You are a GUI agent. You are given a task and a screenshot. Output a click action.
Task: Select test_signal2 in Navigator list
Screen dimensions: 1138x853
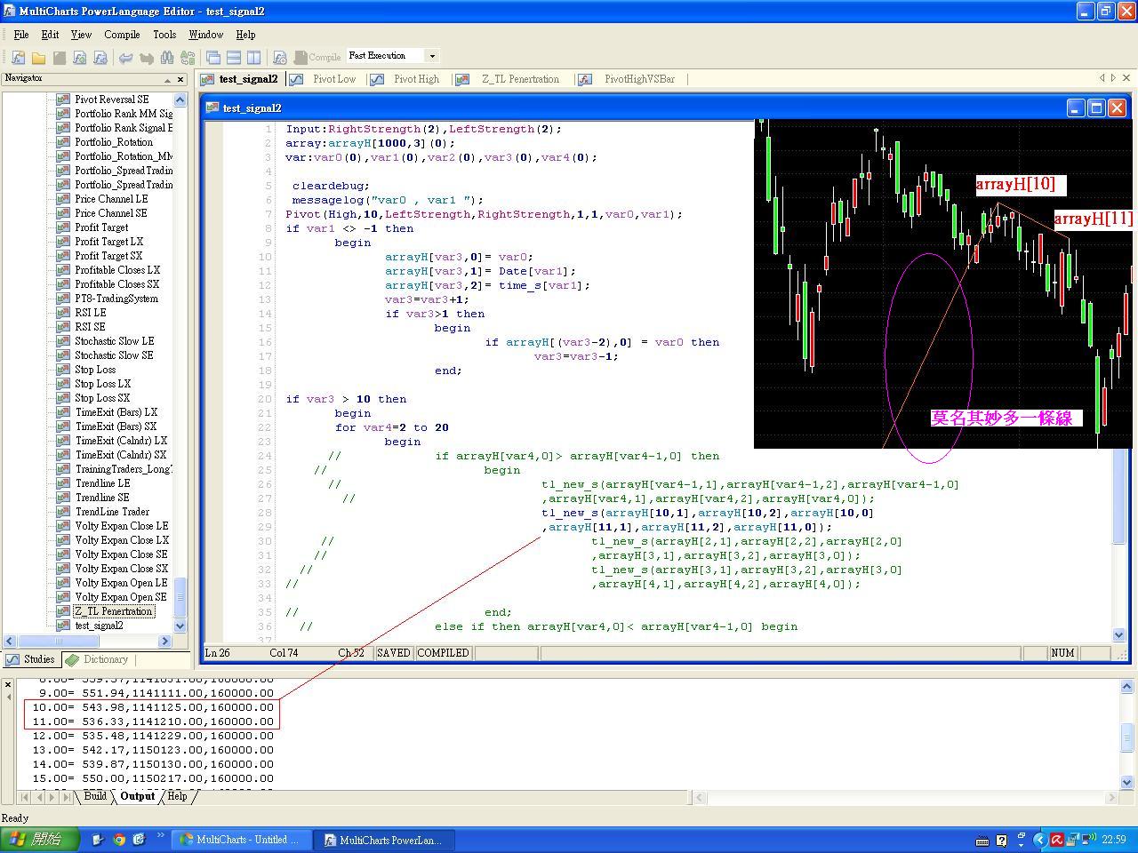[x=99, y=626]
